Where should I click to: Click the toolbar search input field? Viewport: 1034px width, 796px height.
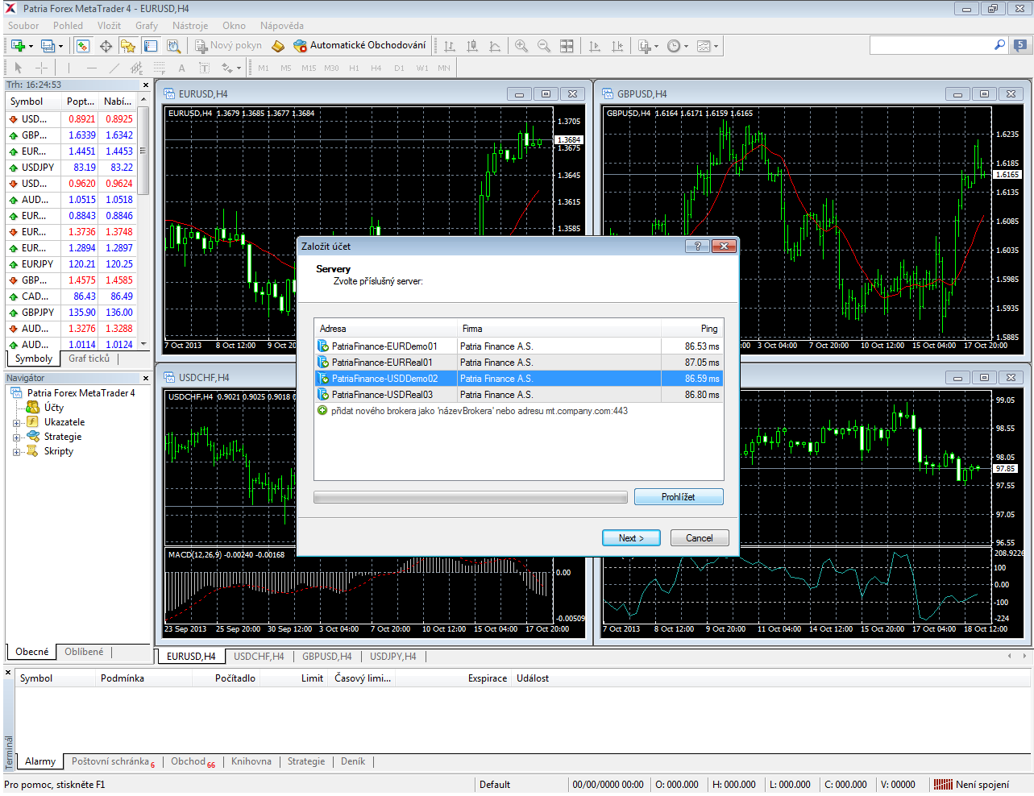point(931,45)
